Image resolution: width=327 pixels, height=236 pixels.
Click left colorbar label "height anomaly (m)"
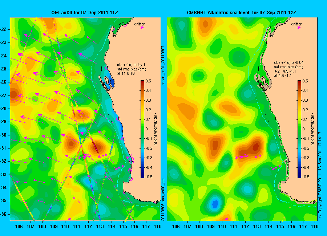156,130
